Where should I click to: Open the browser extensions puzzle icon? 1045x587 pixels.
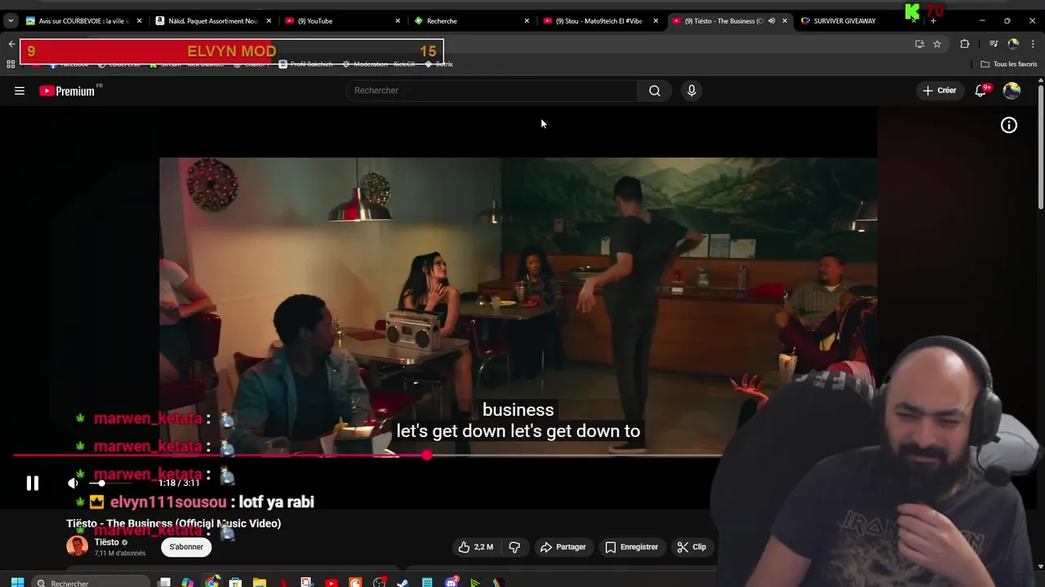[x=964, y=44]
